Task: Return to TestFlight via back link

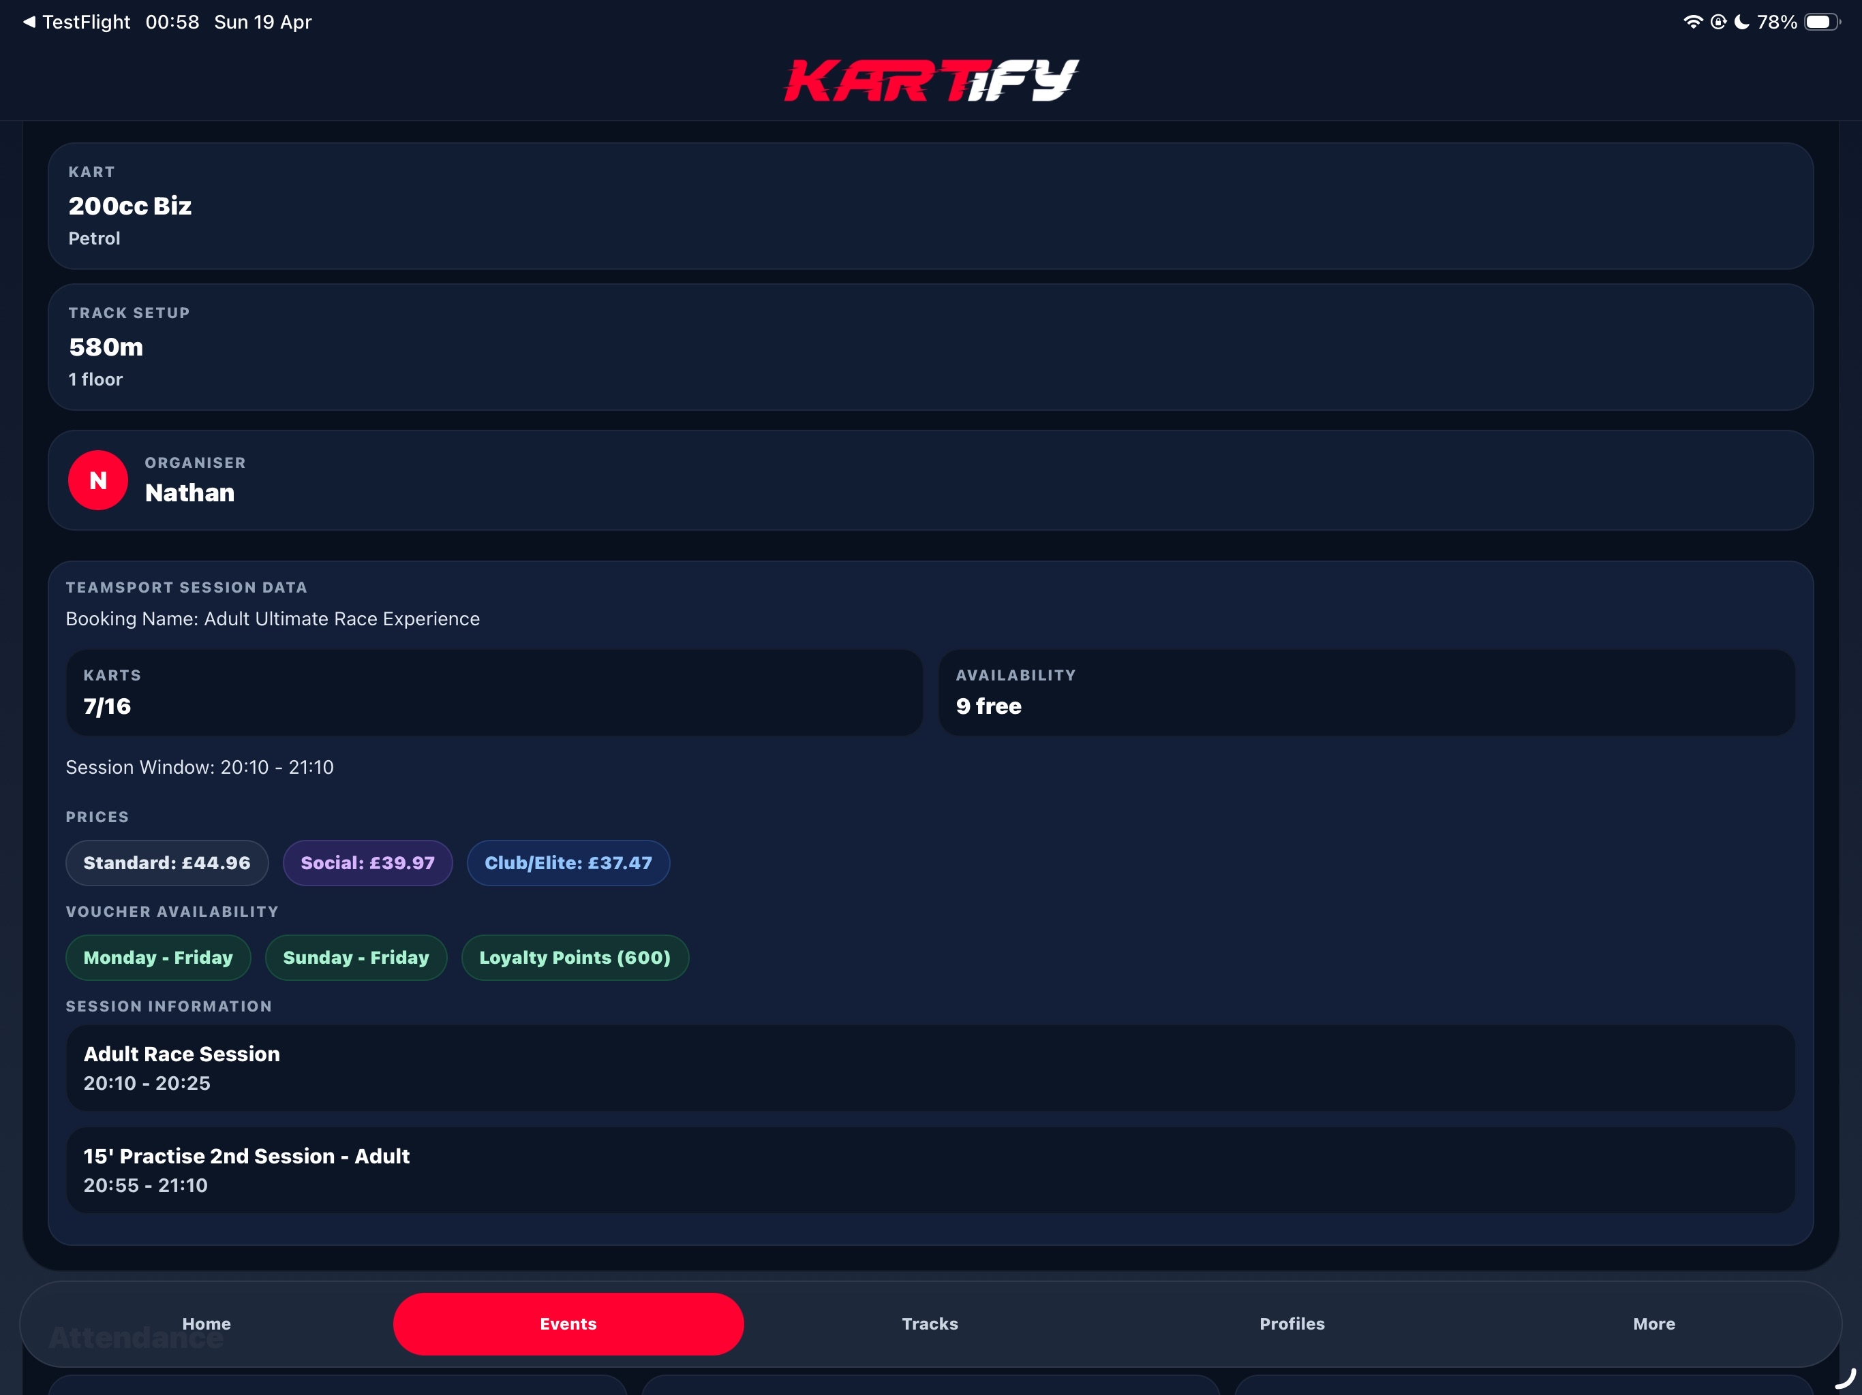Action: pyautogui.click(x=76, y=22)
